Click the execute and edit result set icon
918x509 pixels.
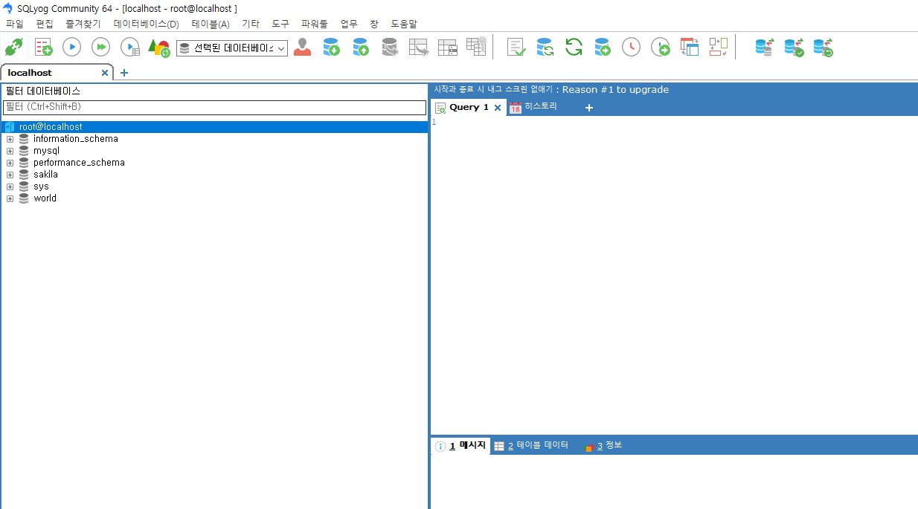(130, 48)
